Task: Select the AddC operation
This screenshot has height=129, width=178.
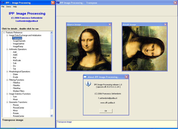Action: point(15,55)
